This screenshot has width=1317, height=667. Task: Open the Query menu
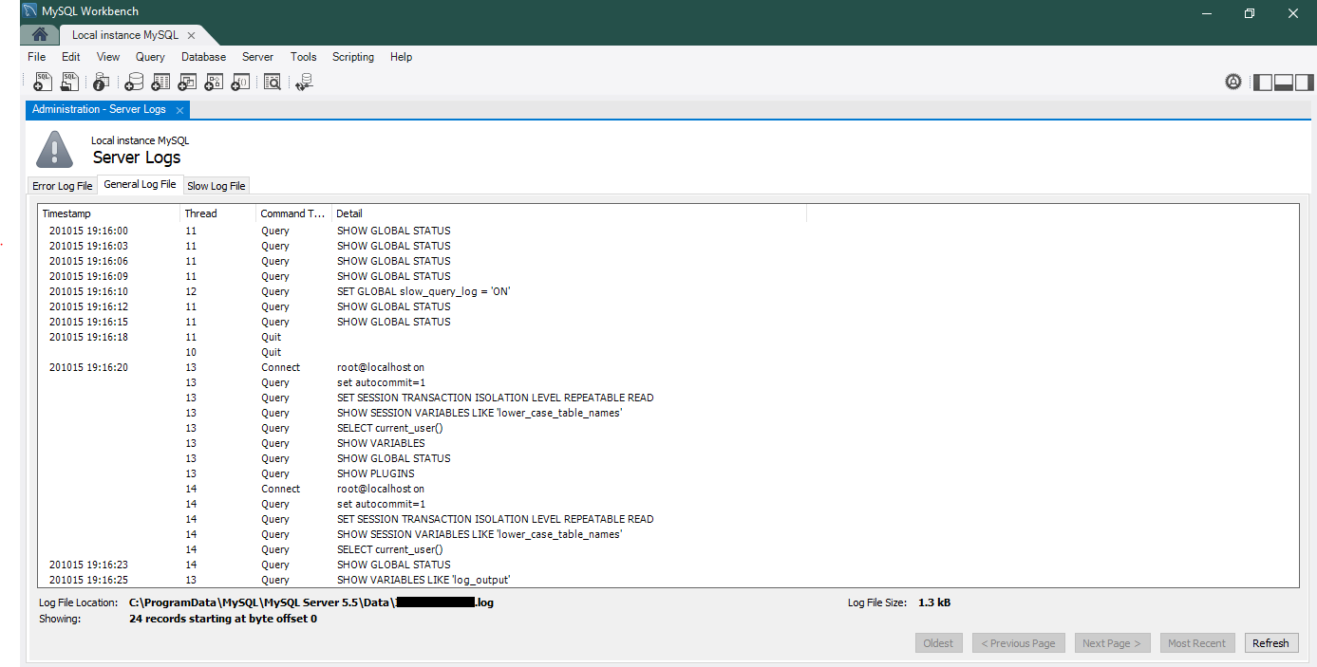point(150,57)
